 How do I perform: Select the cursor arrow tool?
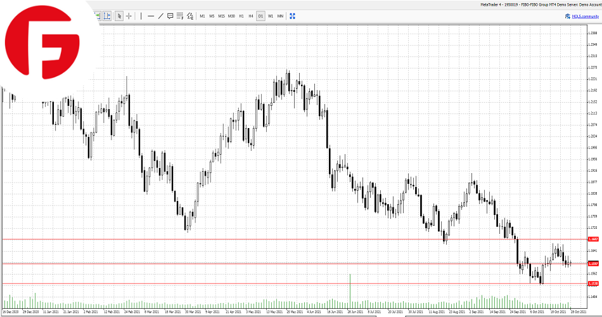pyautogui.click(x=119, y=16)
